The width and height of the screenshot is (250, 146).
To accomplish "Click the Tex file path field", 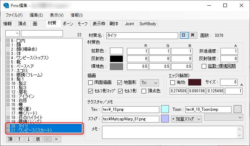I will (131, 109).
